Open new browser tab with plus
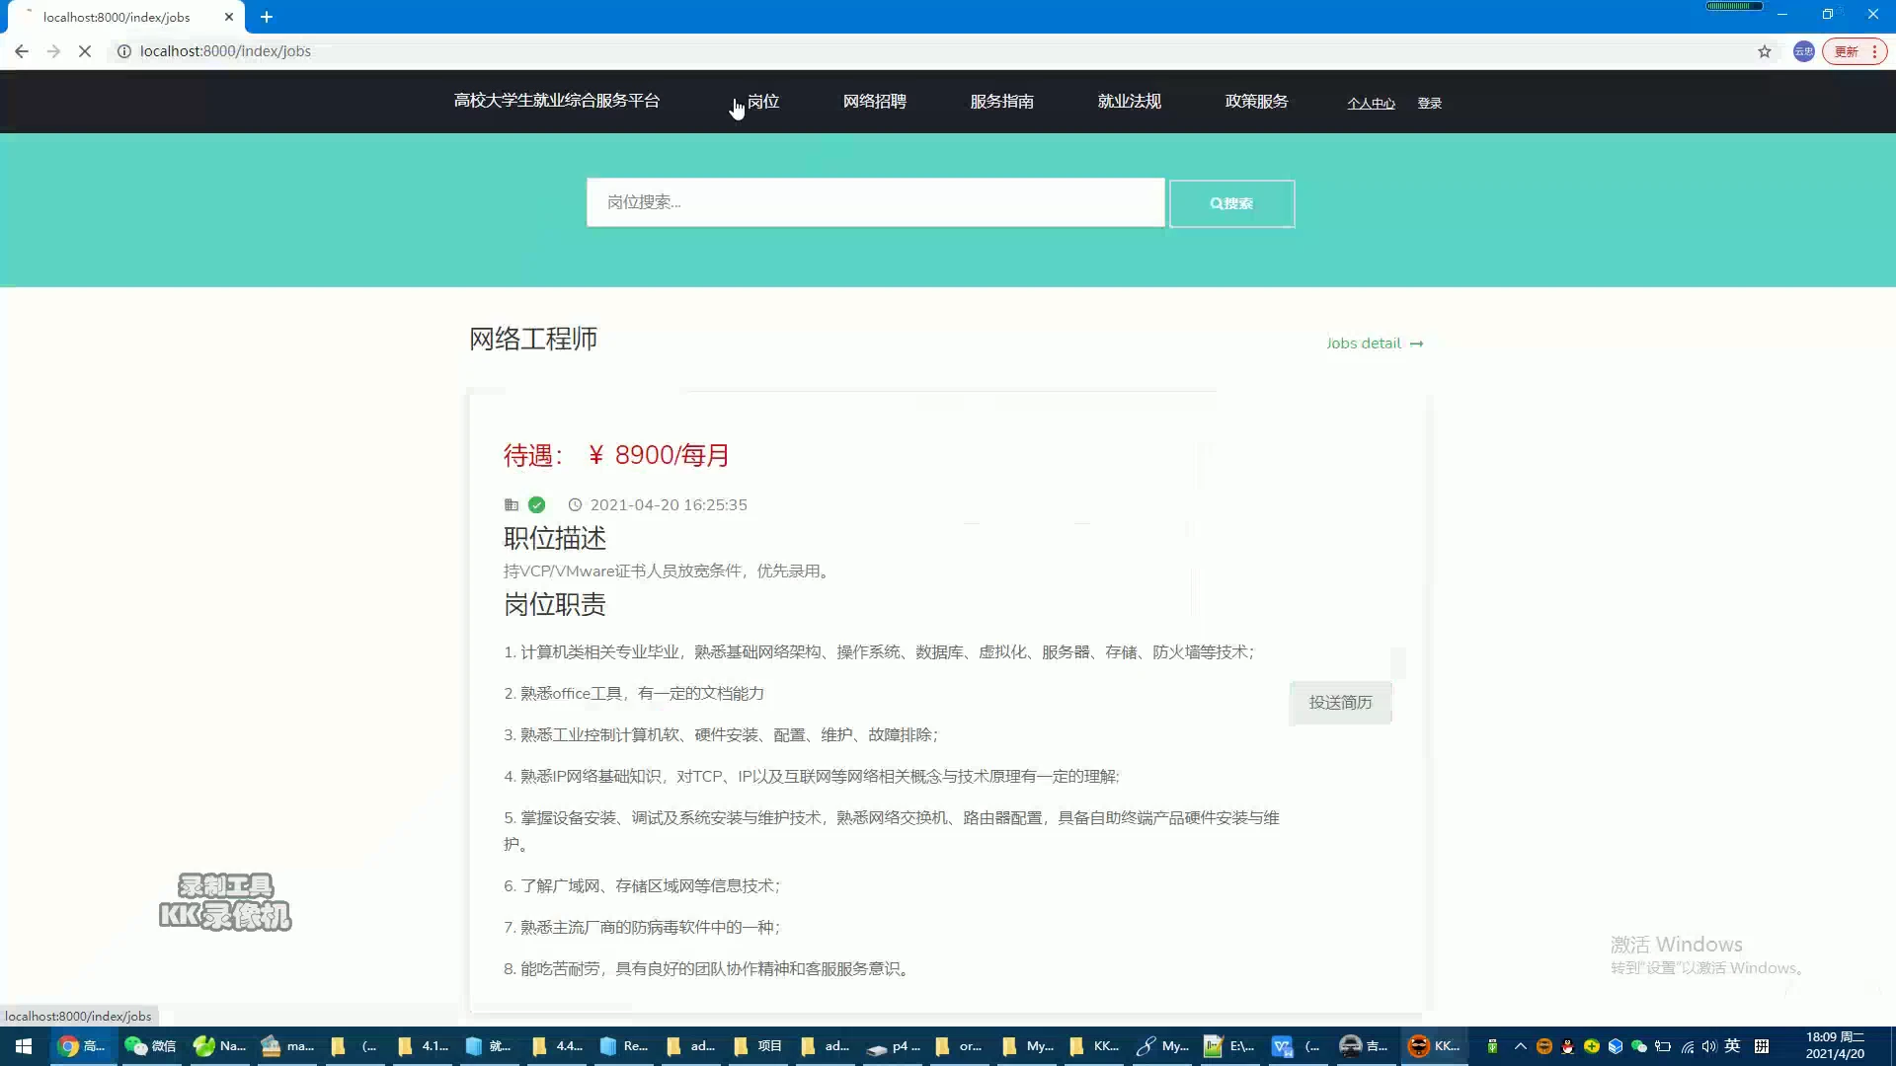 coord(267,17)
